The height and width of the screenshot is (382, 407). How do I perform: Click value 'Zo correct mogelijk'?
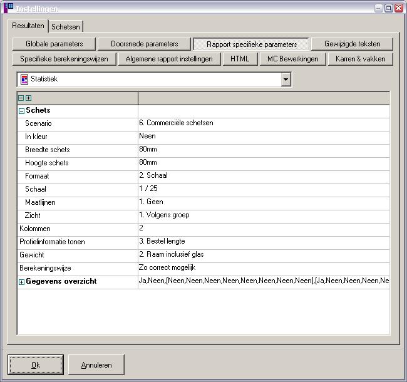[167, 267]
